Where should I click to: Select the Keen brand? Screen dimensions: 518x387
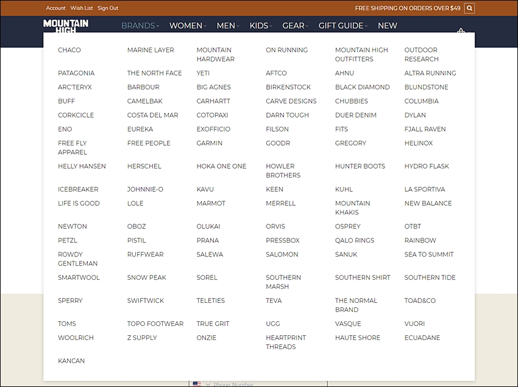pos(274,190)
